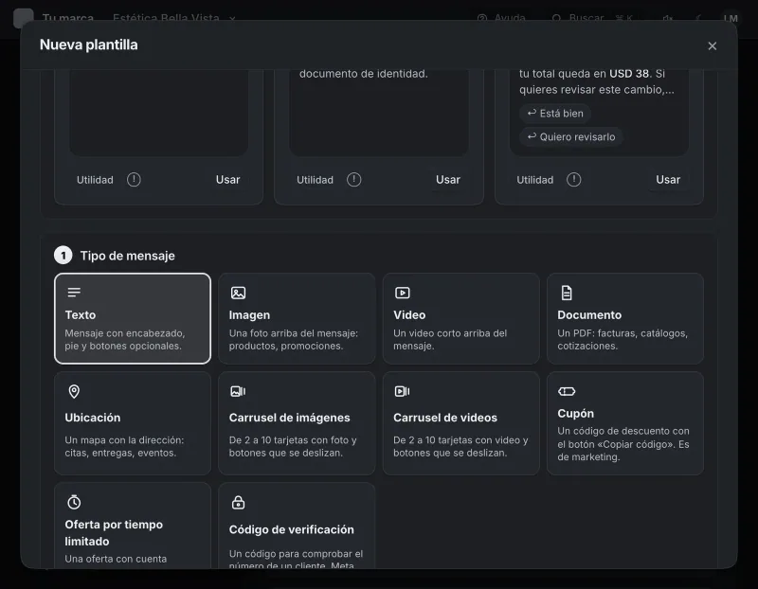Image resolution: width=758 pixels, height=589 pixels.
Task: Select the Ubicación message type
Action: click(133, 423)
